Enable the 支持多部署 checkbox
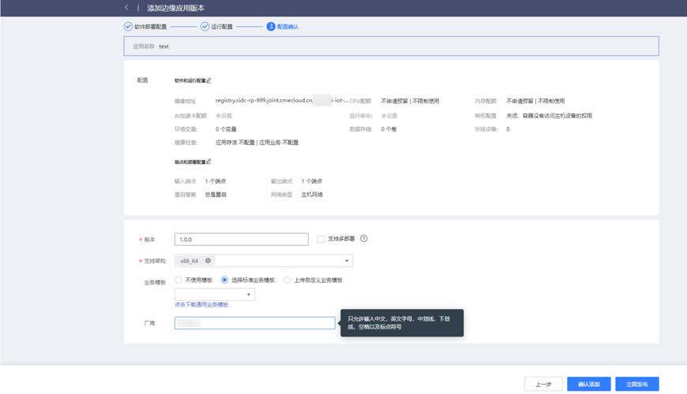Viewport: 687px width, 394px height. (321, 239)
